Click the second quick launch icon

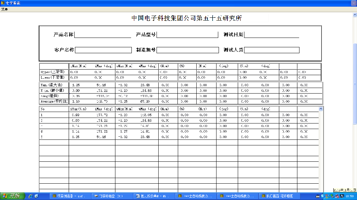[36, 196]
